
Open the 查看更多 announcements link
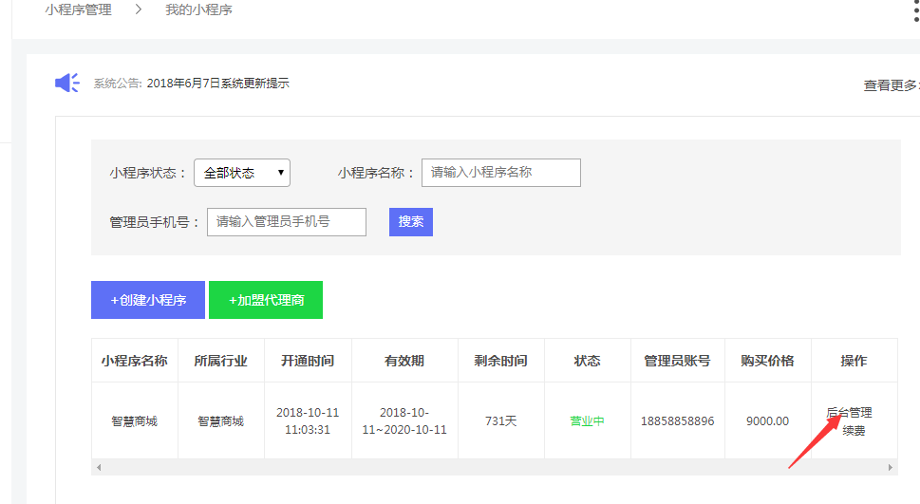point(891,85)
